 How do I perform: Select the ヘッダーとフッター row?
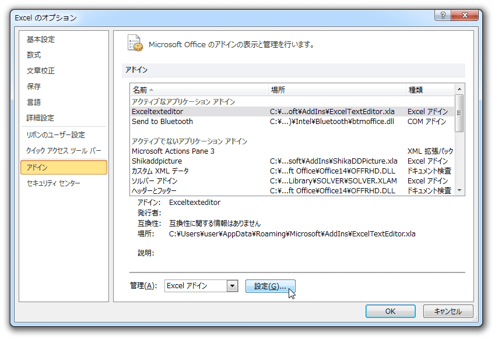click(292, 190)
